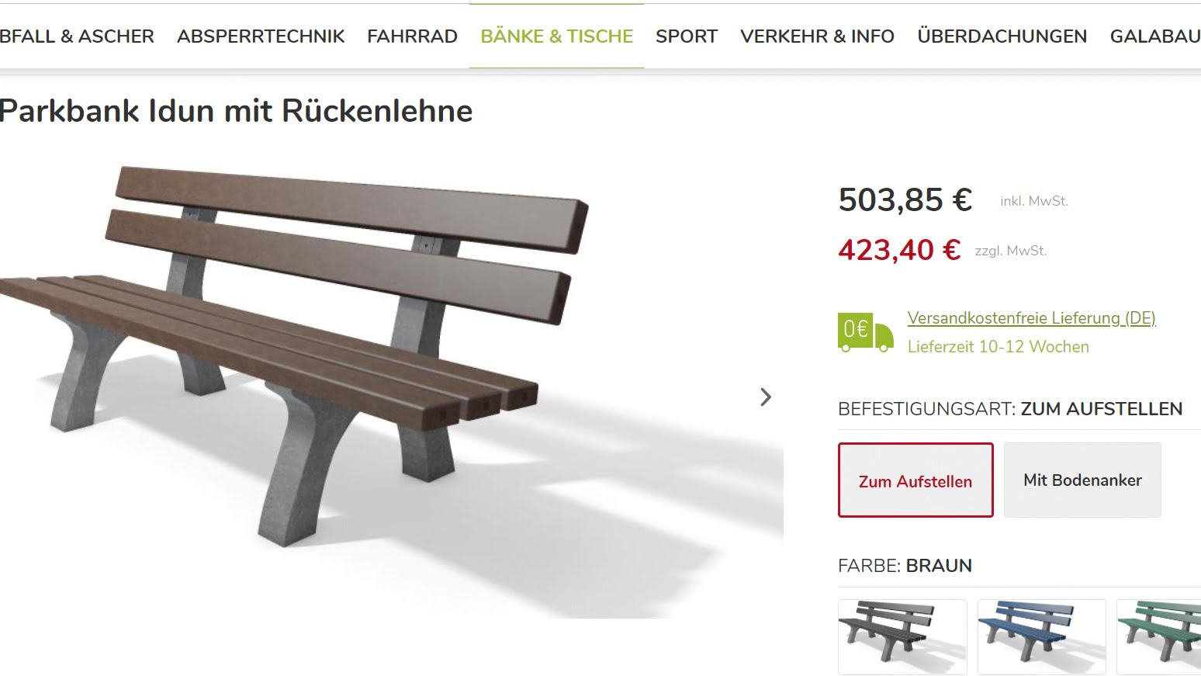Screen dimensions: 1201x676
Task: Choose the blue bench color thumbnail
Action: point(1041,636)
